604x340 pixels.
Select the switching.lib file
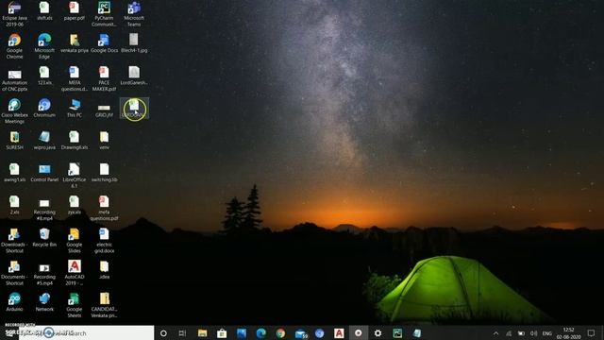(104, 173)
